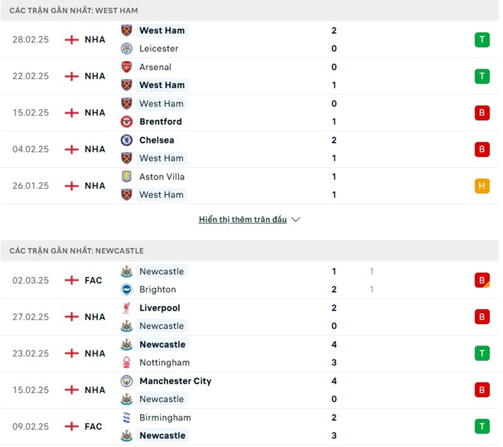The width and height of the screenshot is (503, 447).
Task: Click the Birmingham club crest icon
Action: coord(127,417)
